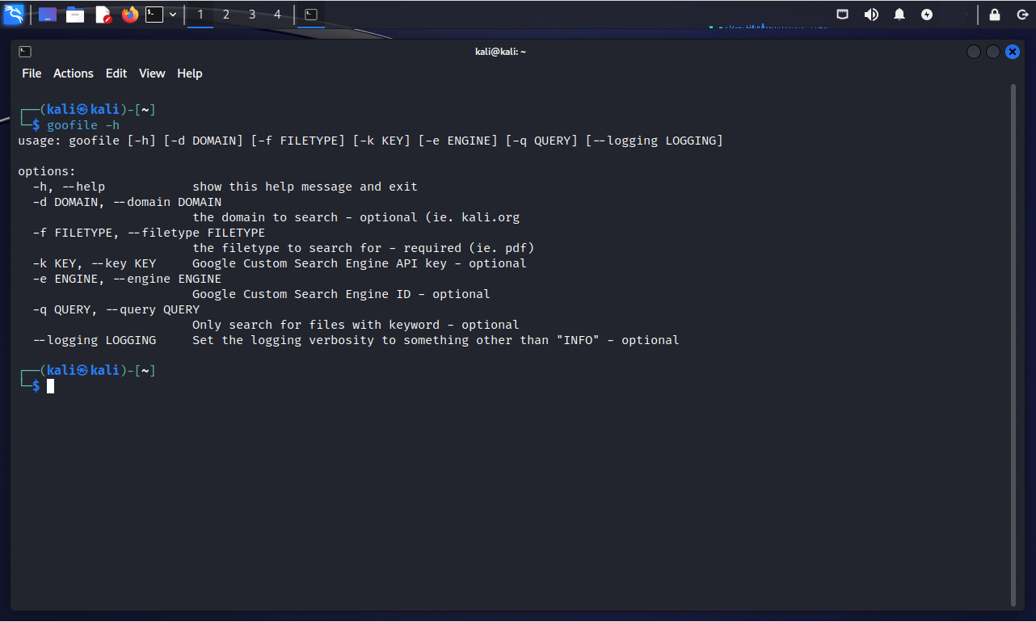Open the power manager tray icon
Viewport: 1036px width, 622px height.
tap(927, 15)
